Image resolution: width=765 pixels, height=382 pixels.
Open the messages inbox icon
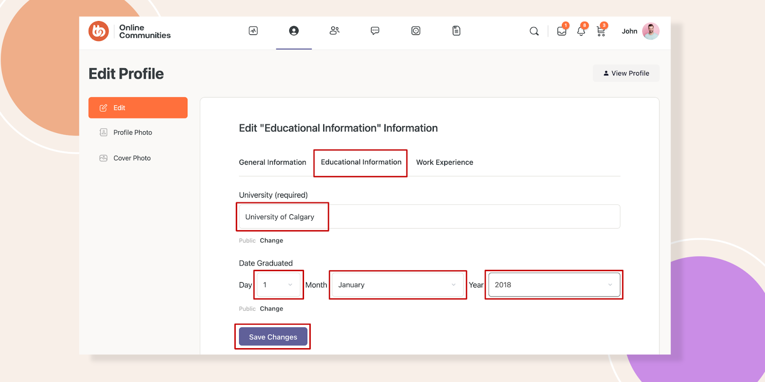(x=562, y=32)
